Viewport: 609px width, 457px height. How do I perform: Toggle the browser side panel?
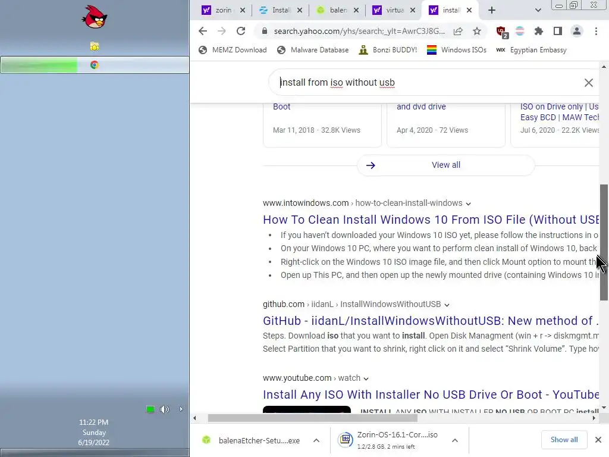pos(558,31)
